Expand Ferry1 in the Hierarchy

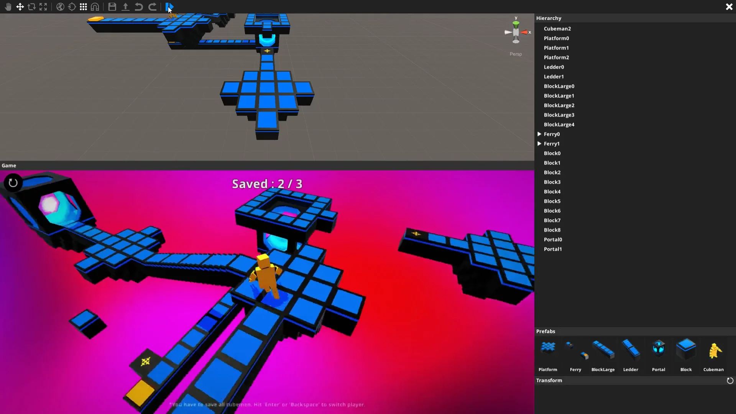pyautogui.click(x=539, y=143)
